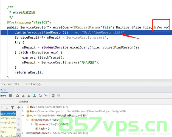Expand the 'value' char array node
The width and height of the screenshot is (172, 137).
click(32, 124)
